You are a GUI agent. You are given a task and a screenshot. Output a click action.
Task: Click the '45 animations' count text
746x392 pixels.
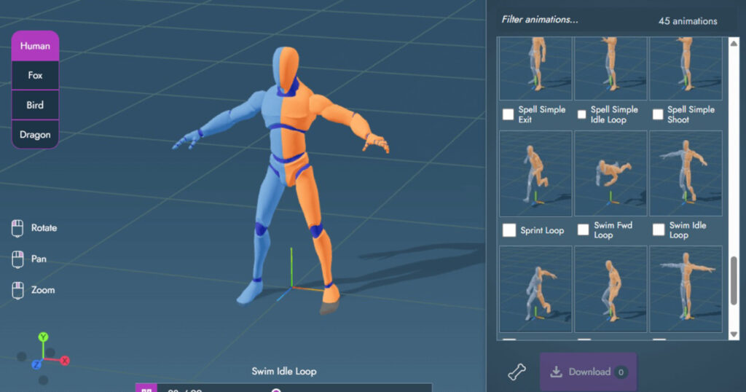pos(688,21)
